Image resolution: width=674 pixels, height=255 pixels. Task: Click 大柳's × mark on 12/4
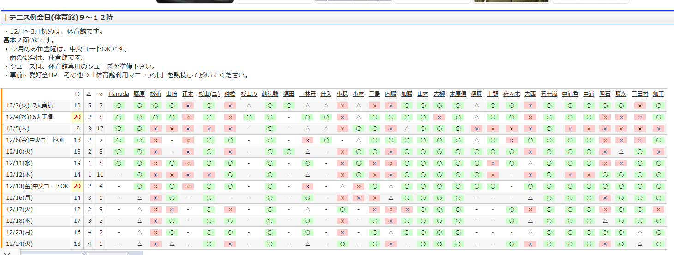(x=439, y=117)
